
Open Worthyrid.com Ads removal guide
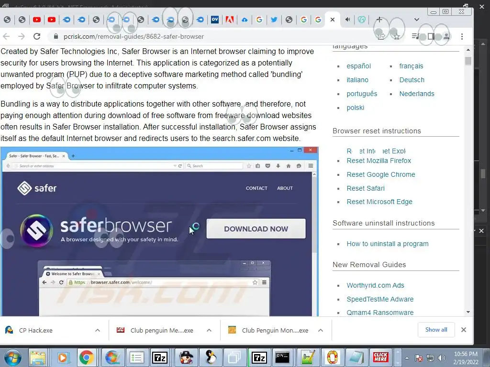coord(375,286)
